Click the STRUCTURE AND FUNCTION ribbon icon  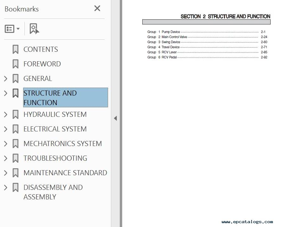[16, 93]
